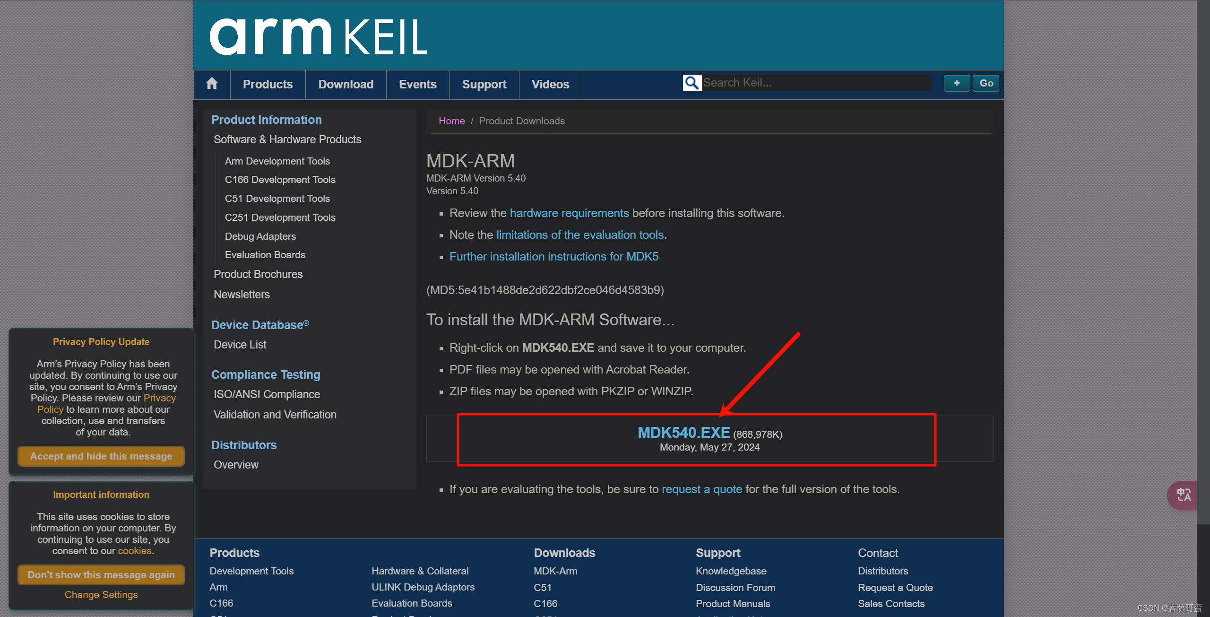1210x617 pixels.
Task: Open footer Evaluation Boards link
Action: click(412, 603)
